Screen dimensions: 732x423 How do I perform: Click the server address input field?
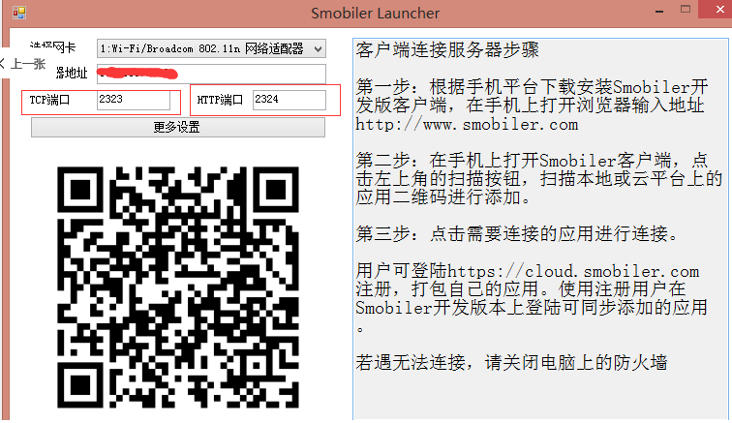[211, 74]
